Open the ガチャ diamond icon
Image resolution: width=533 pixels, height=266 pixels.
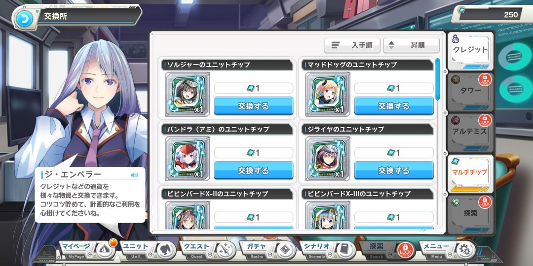coord(286,250)
